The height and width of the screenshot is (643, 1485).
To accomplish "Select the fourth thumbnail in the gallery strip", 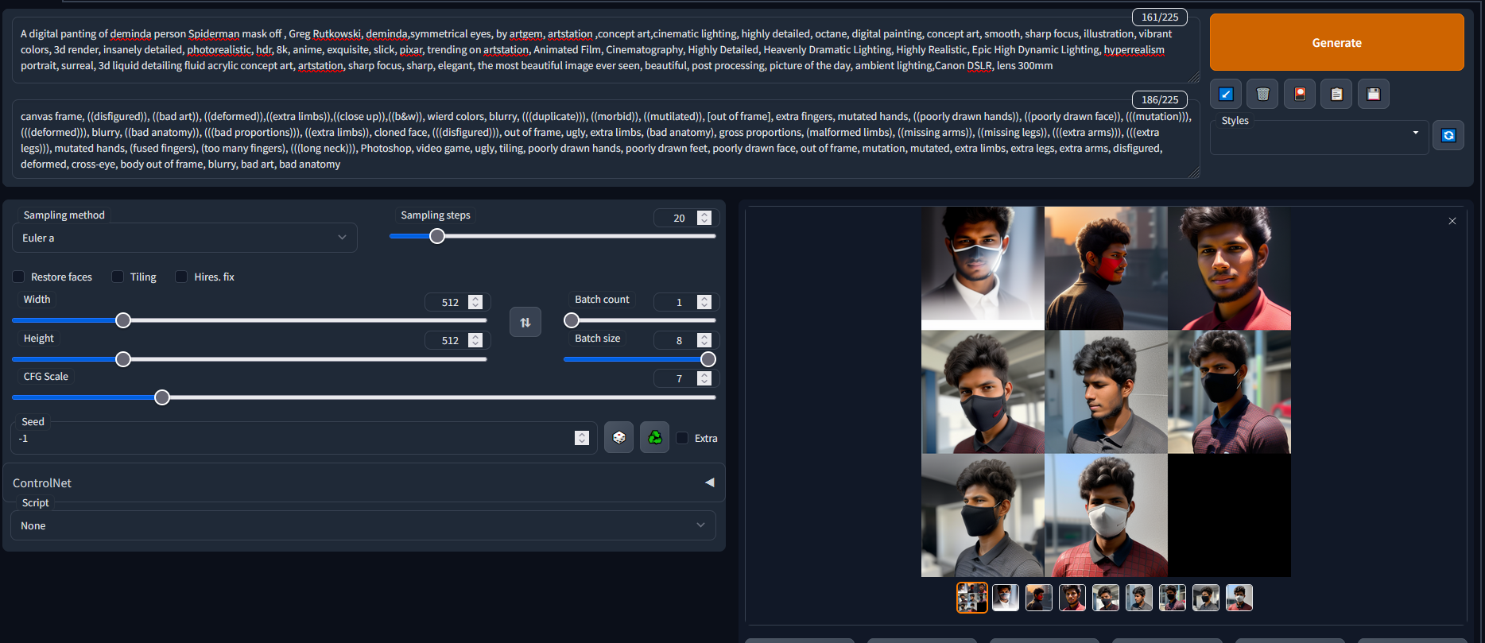I will (x=1072, y=598).
